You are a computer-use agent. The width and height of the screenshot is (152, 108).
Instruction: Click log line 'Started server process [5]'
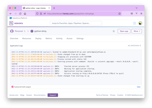click(50, 66)
